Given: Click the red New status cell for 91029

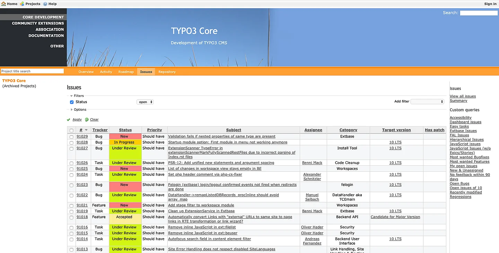Looking at the screenshot, I should coord(124,136).
